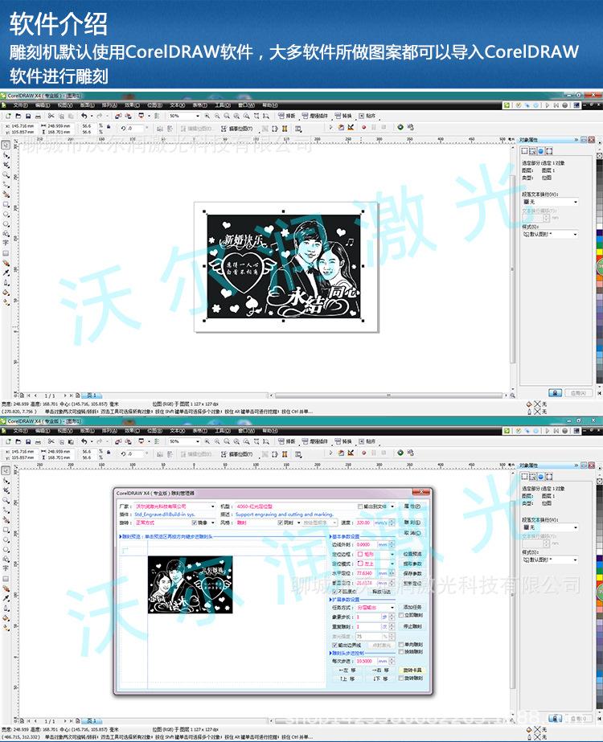Click the Import icon in upper window toolbar
Screen dimensions: 603x742
click(x=118, y=116)
